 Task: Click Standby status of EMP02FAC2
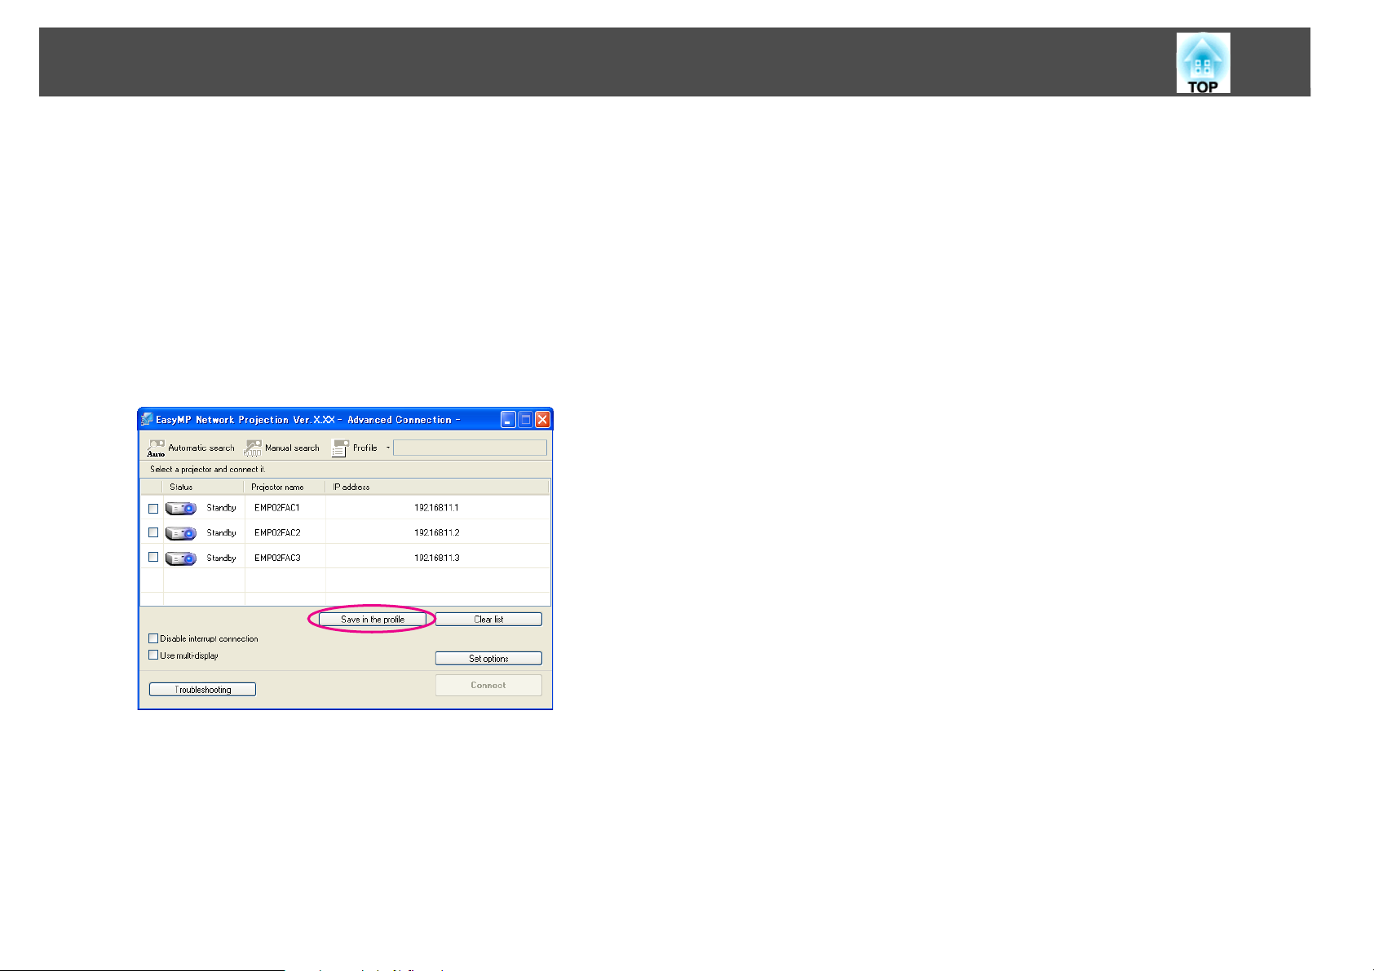pos(221,533)
